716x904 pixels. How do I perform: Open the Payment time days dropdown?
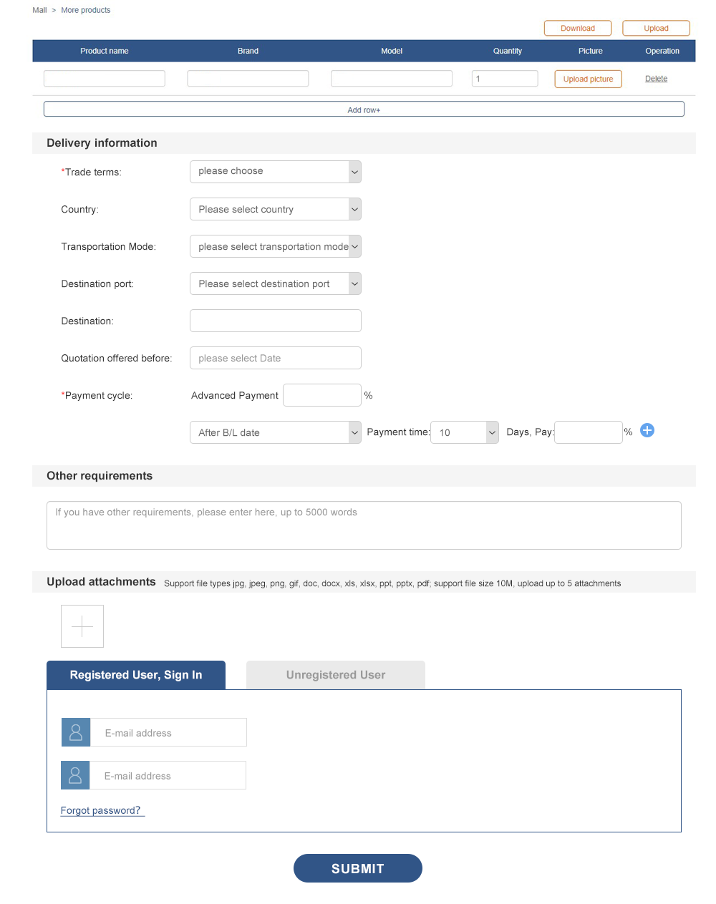pos(465,432)
